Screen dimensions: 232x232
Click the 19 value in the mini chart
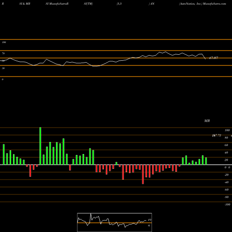pyautogui.click(x=149, y=220)
